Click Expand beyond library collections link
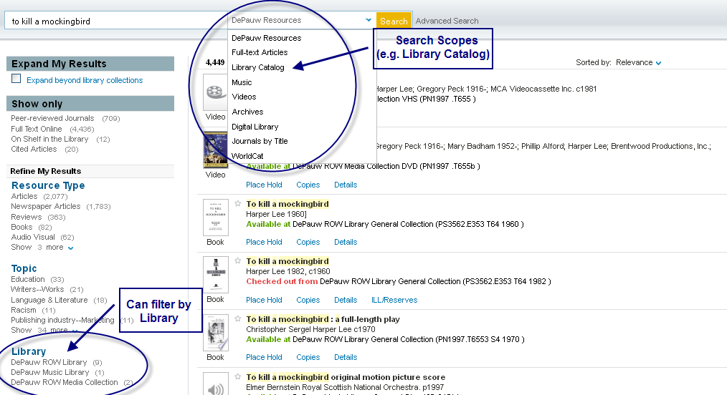This screenshot has height=395, width=727. pyautogui.click(x=85, y=80)
